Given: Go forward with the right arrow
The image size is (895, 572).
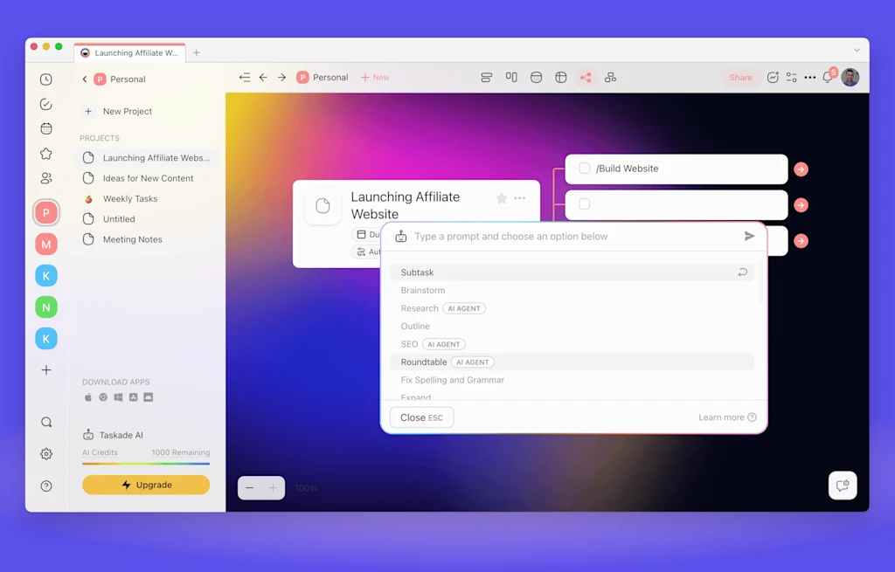Looking at the screenshot, I should click(282, 78).
